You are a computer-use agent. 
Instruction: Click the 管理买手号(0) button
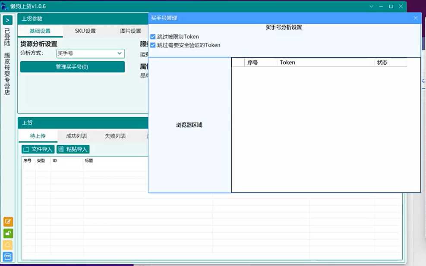(72, 67)
